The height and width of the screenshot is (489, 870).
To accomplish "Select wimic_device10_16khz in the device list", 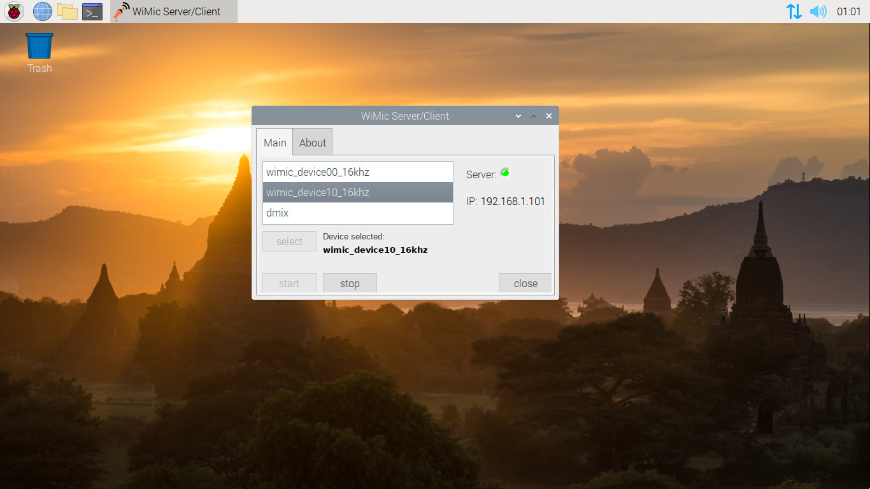I will coord(358,192).
